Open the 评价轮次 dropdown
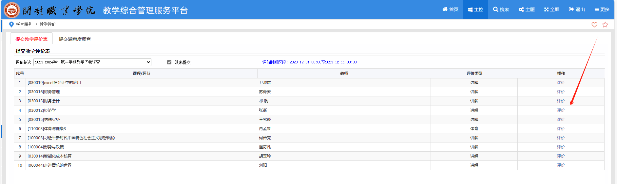617x184 pixels. 92,62
